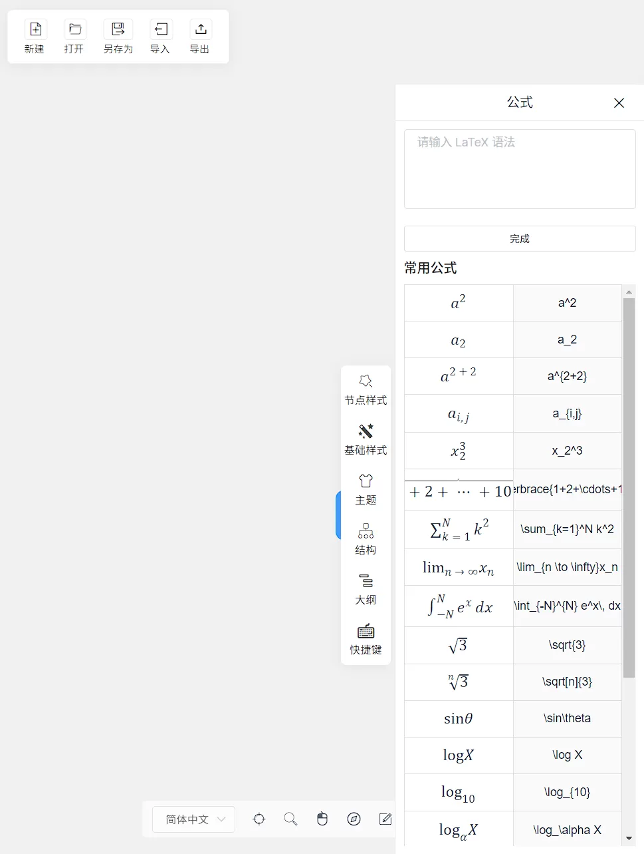
Task: Click the LaTeX input field
Action: (519, 168)
